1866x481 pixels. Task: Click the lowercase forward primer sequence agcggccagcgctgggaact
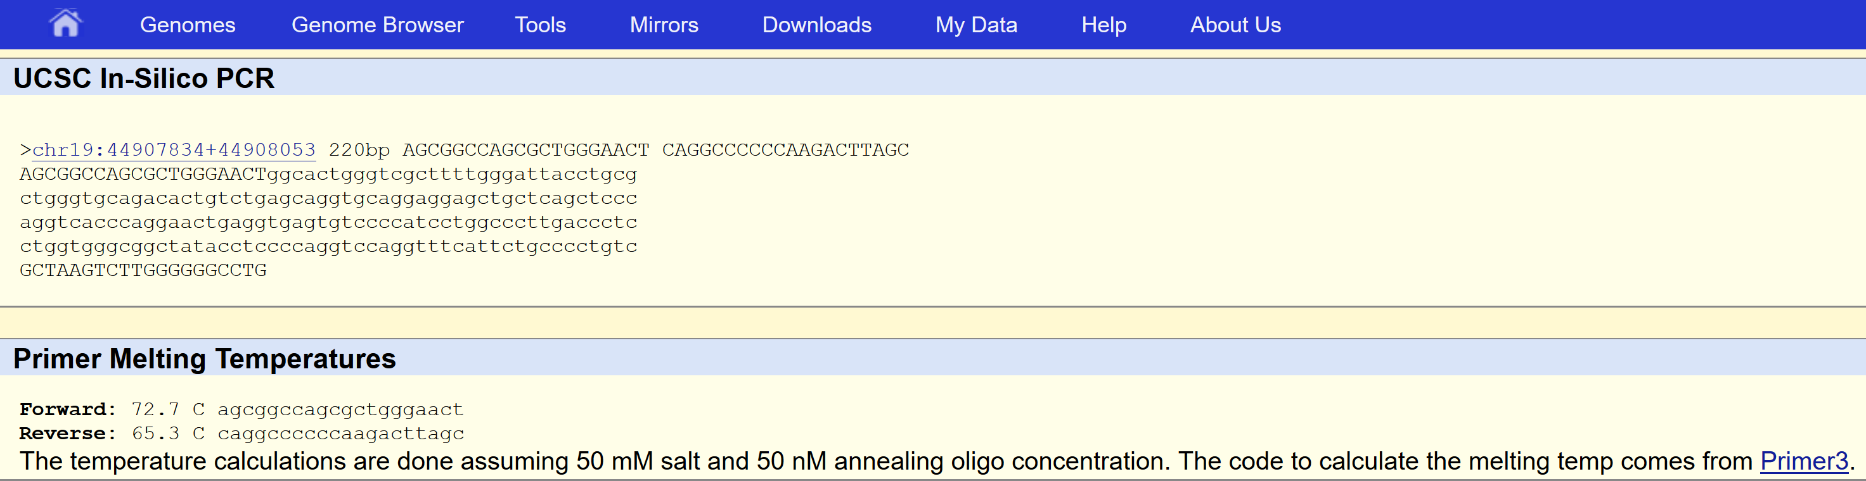tap(340, 409)
